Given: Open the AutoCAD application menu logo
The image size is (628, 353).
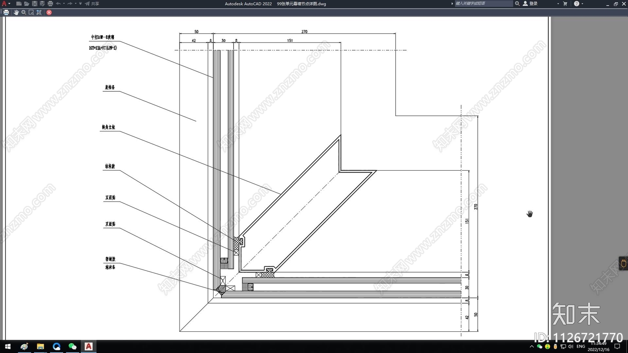Looking at the screenshot, I should [4, 4].
